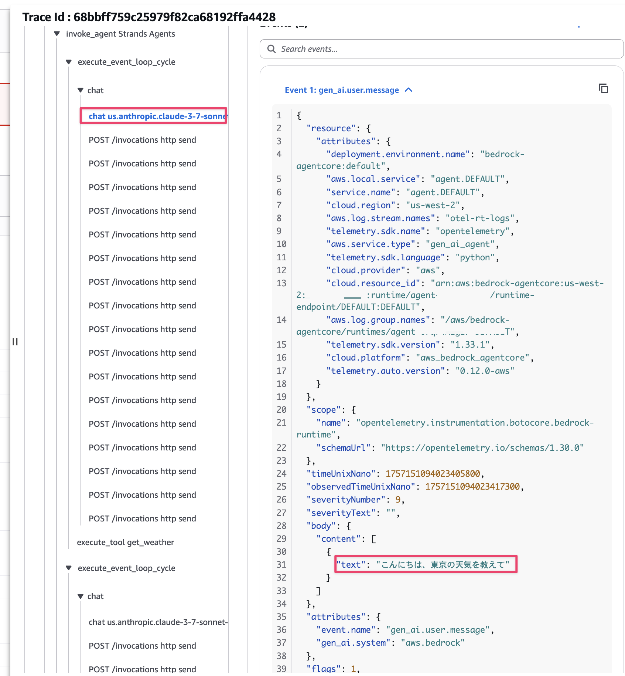Select the invoke_agent Strands Agents span label

(120, 34)
